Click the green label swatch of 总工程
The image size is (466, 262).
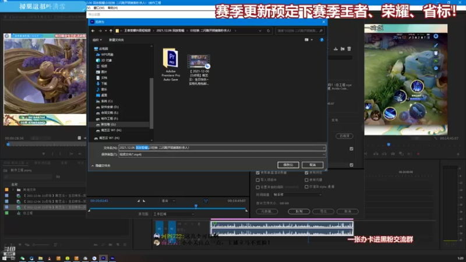(6, 213)
